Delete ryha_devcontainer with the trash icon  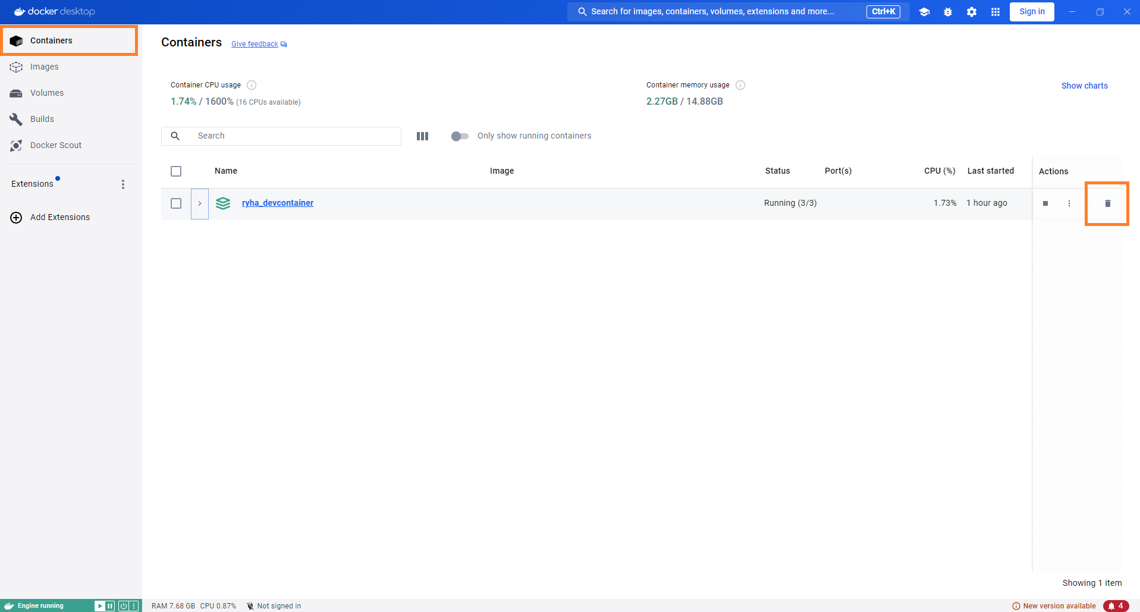[x=1107, y=203]
